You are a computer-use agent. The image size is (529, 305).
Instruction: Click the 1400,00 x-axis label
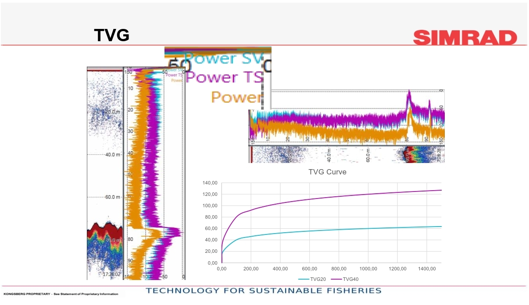coord(426,269)
